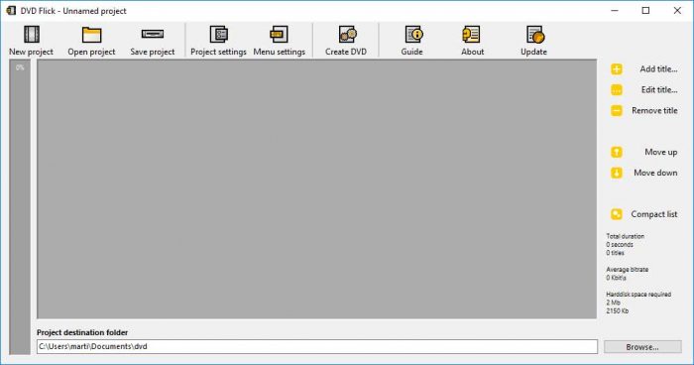Maximize the DVD Flick window
The height and width of the screenshot is (365, 694).
(645, 11)
